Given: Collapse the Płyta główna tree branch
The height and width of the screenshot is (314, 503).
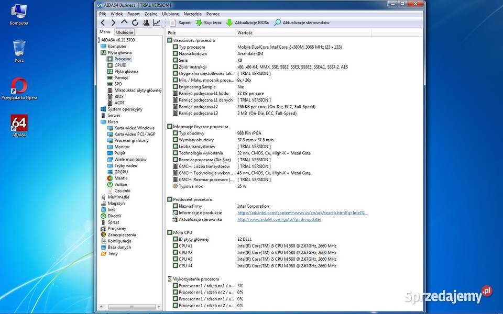Looking at the screenshot, I should (119, 53).
